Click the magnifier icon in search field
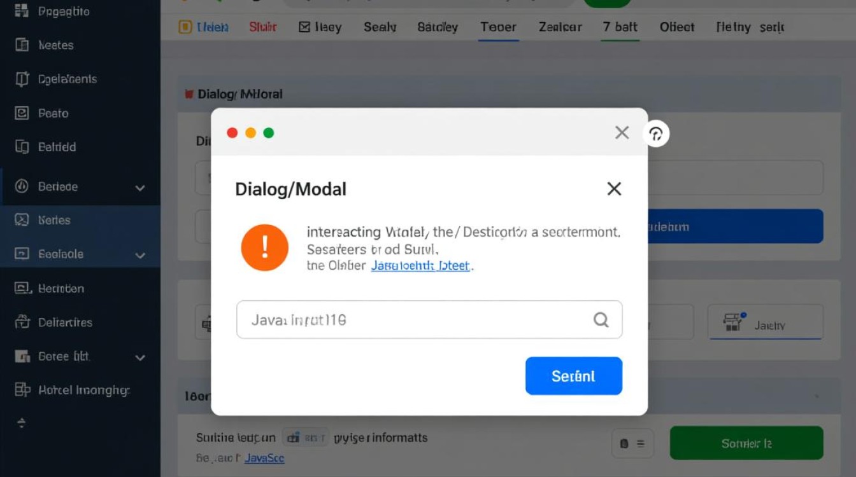Screen dimensions: 856x477 pos(601,319)
